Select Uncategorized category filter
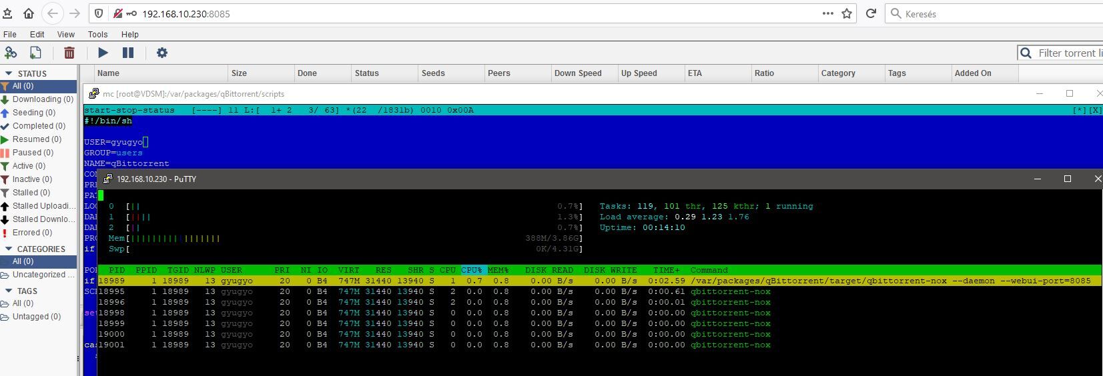This screenshot has width=1103, height=376. point(38,275)
